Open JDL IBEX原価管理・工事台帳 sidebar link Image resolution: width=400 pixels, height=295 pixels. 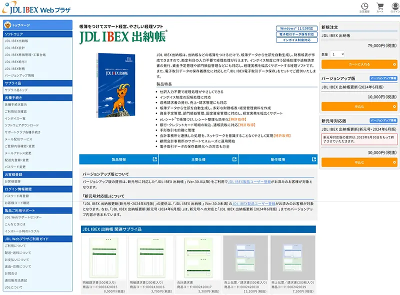pyautogui.click(x=25, y=54)
